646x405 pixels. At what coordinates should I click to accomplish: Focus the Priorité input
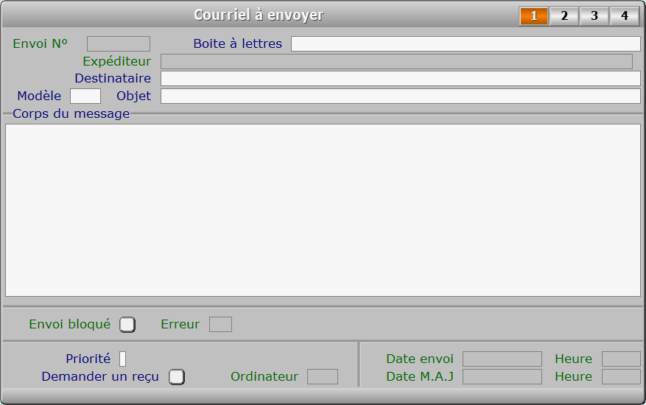[123, 359]
